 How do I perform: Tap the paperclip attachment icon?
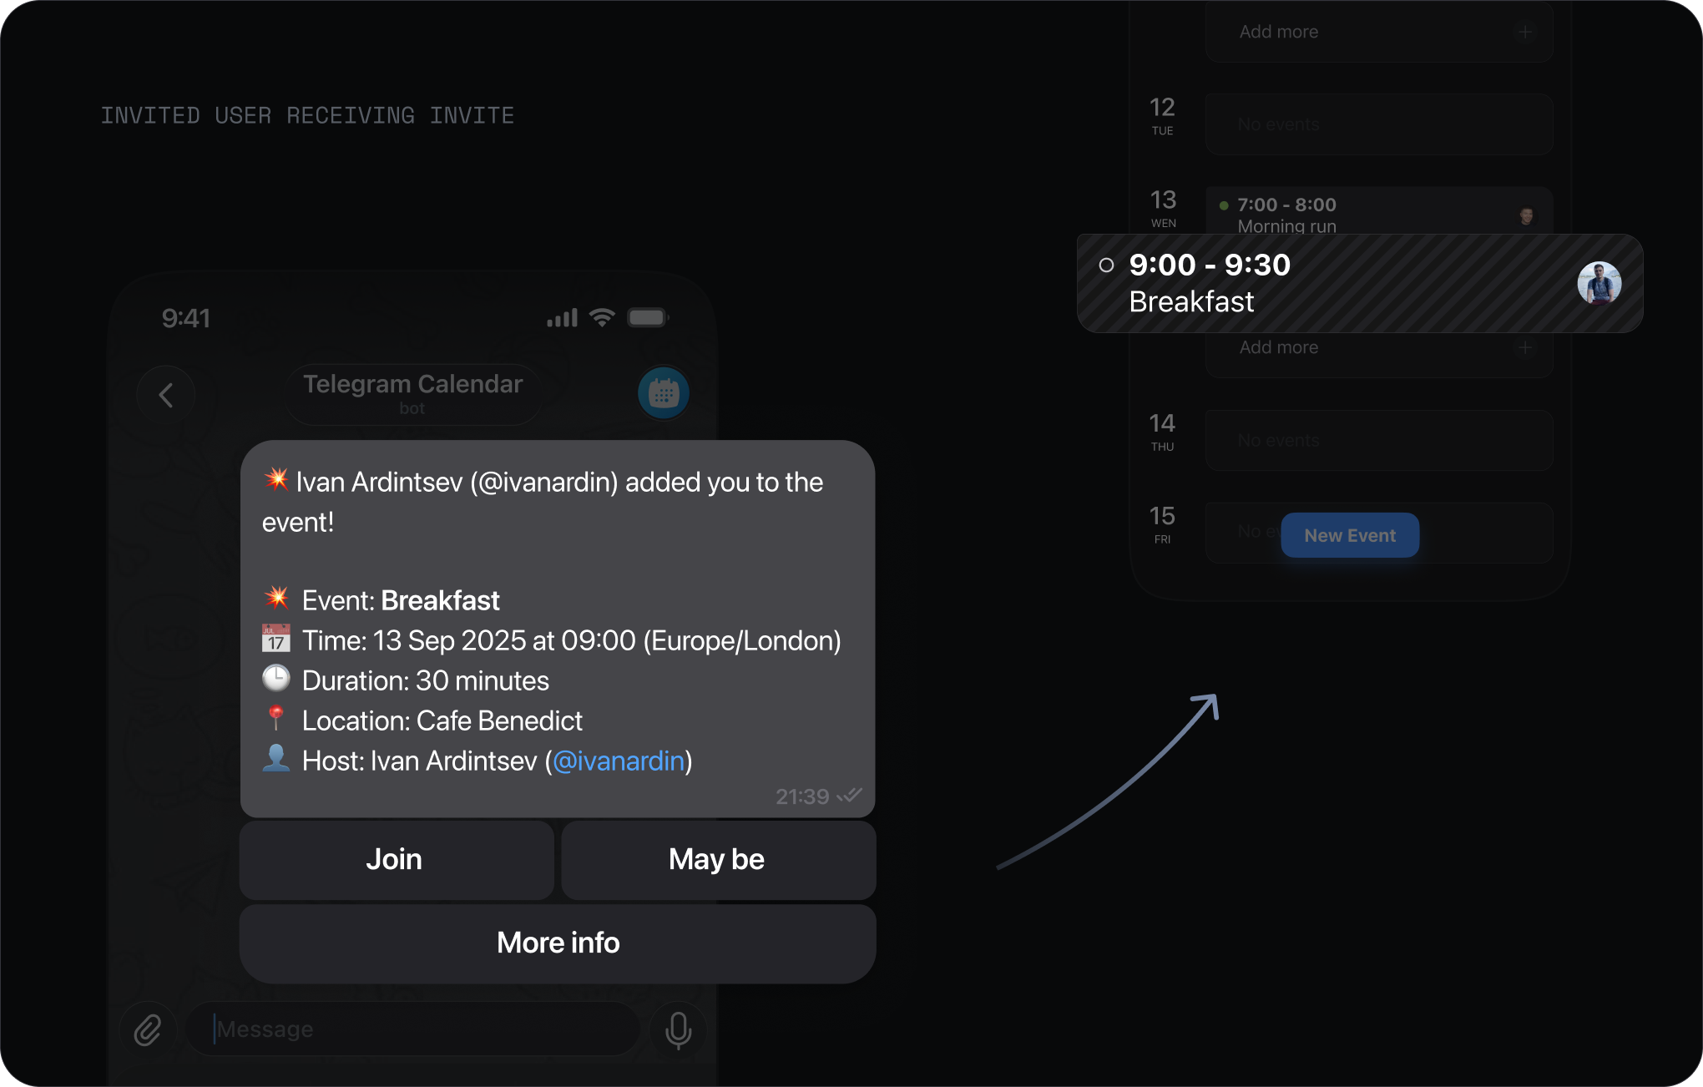148,1029
